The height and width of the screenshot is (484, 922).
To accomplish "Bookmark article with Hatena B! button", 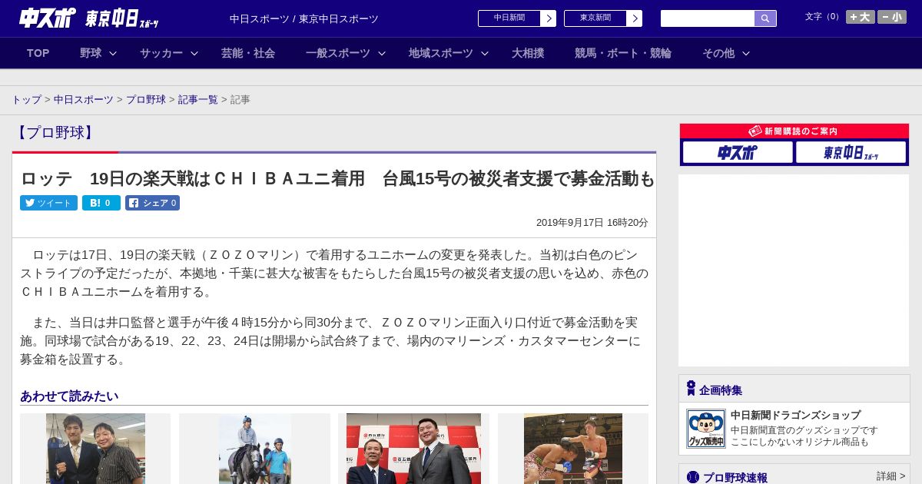I will click(x=101, y=203).
